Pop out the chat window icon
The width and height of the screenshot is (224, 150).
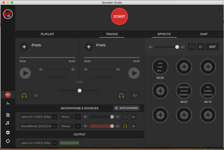[x=220, y=34]
